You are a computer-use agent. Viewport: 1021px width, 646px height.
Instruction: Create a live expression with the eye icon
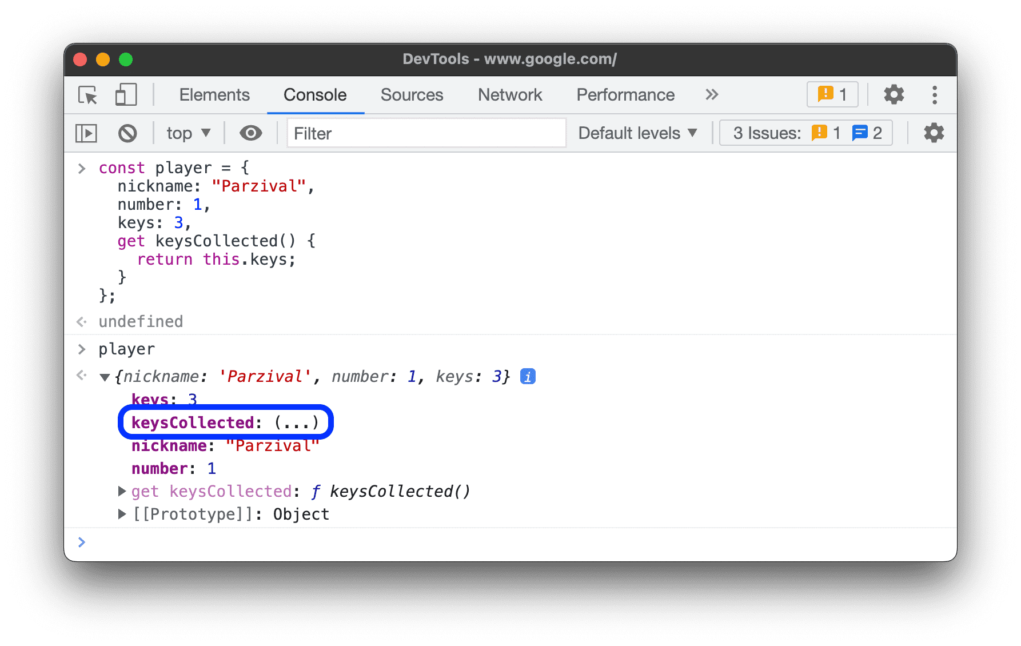(250, 133)
